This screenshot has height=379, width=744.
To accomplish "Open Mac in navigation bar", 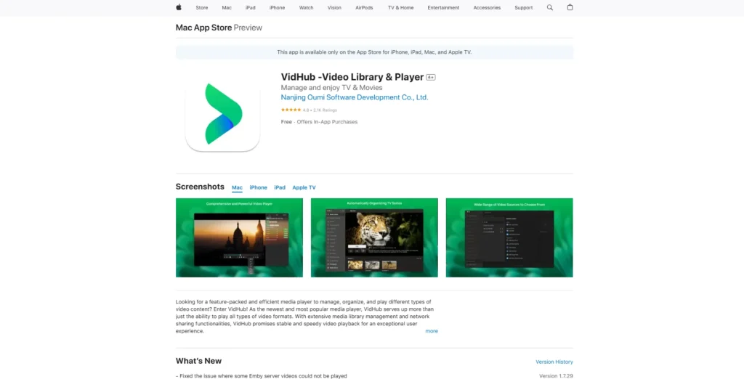I will coord(227,7).
